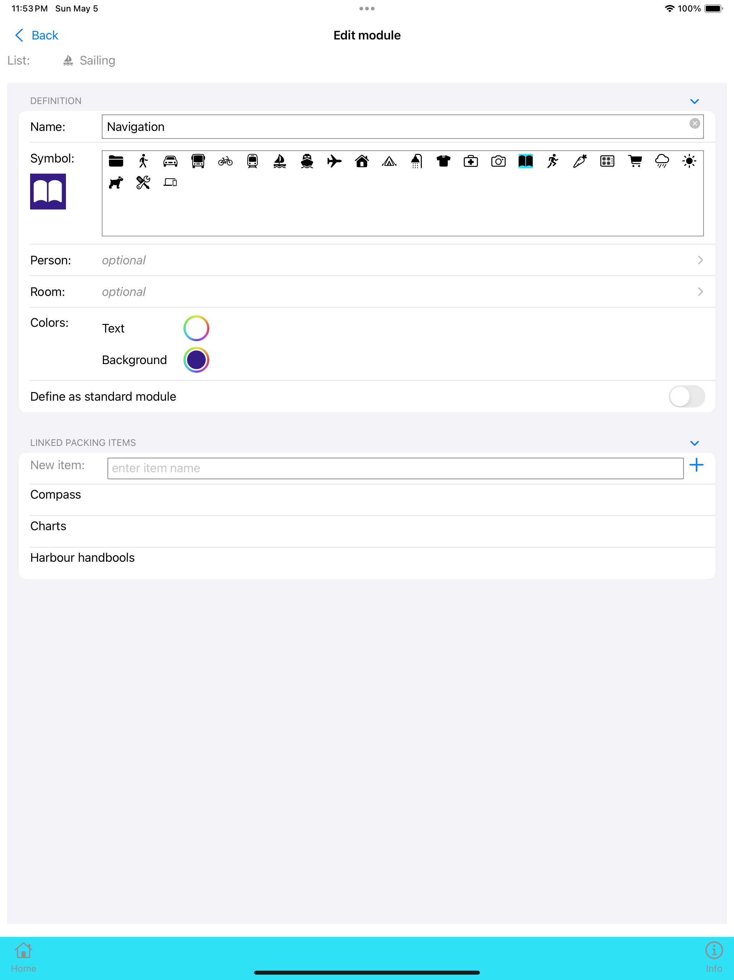The width and height of the screenshot is (734, 980).
Task: Select the sun symbol
Action: pyautogui.click(x=689, y=161)
